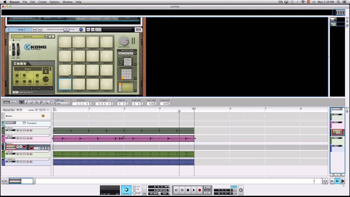Image resolution: width=350 pixels, height=197 pixels.
Task: Toggle the Blocks ON button
Action: tap(43, 116)
